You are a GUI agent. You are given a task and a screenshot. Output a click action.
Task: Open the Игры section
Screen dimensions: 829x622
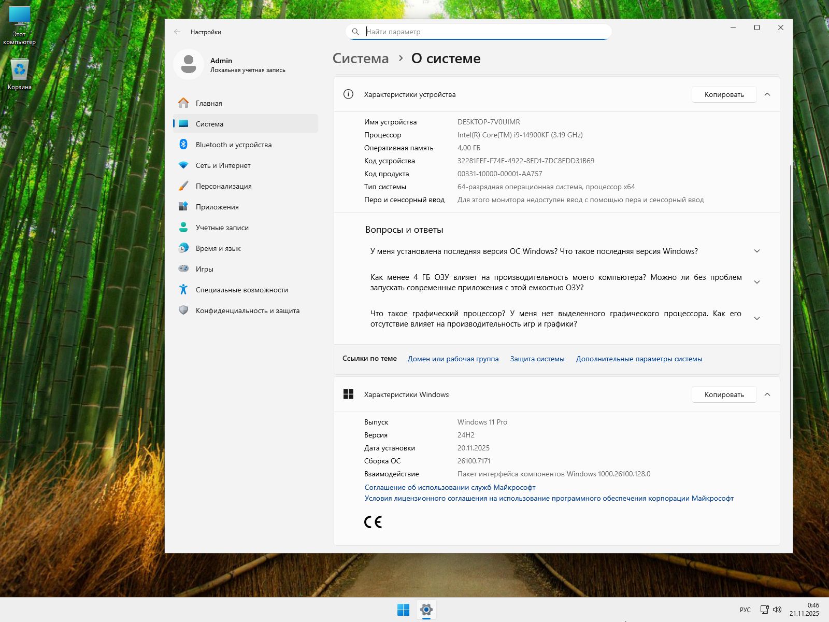tap(205, 269)
